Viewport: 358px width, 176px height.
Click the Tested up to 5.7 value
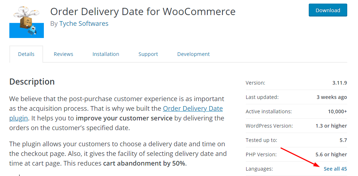[343, 140]
